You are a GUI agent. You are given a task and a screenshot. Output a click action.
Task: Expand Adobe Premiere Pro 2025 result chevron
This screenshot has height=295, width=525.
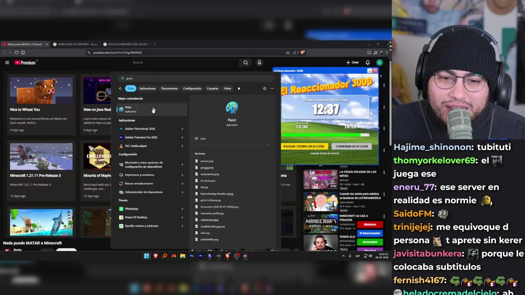(183, 137)
